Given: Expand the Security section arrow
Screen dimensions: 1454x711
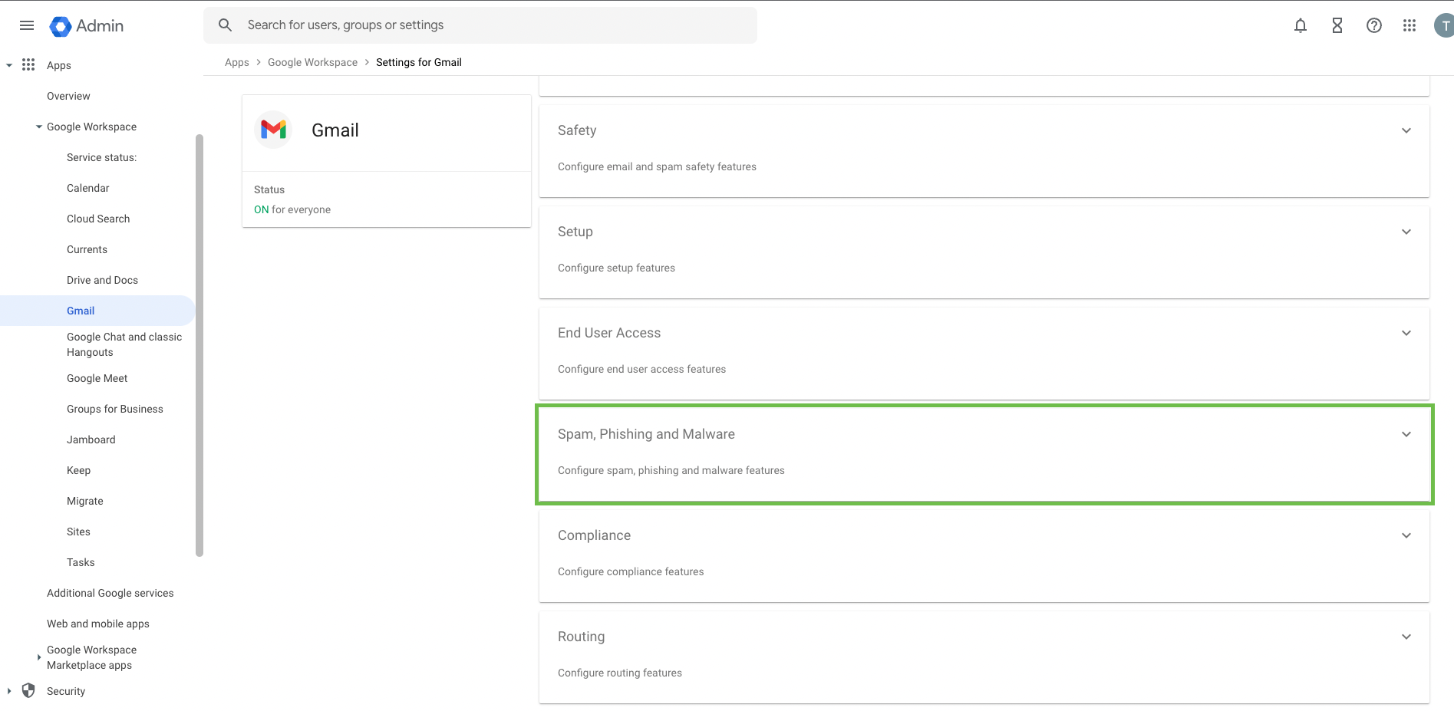Looking at the screenshot, I should tap(9, 691).
